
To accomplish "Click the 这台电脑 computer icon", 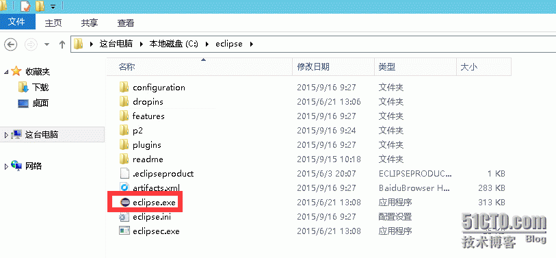I will tap(16, 135).
